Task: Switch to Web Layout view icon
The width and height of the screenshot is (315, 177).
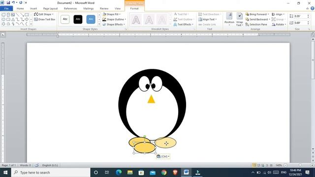Action: point(262,165)
